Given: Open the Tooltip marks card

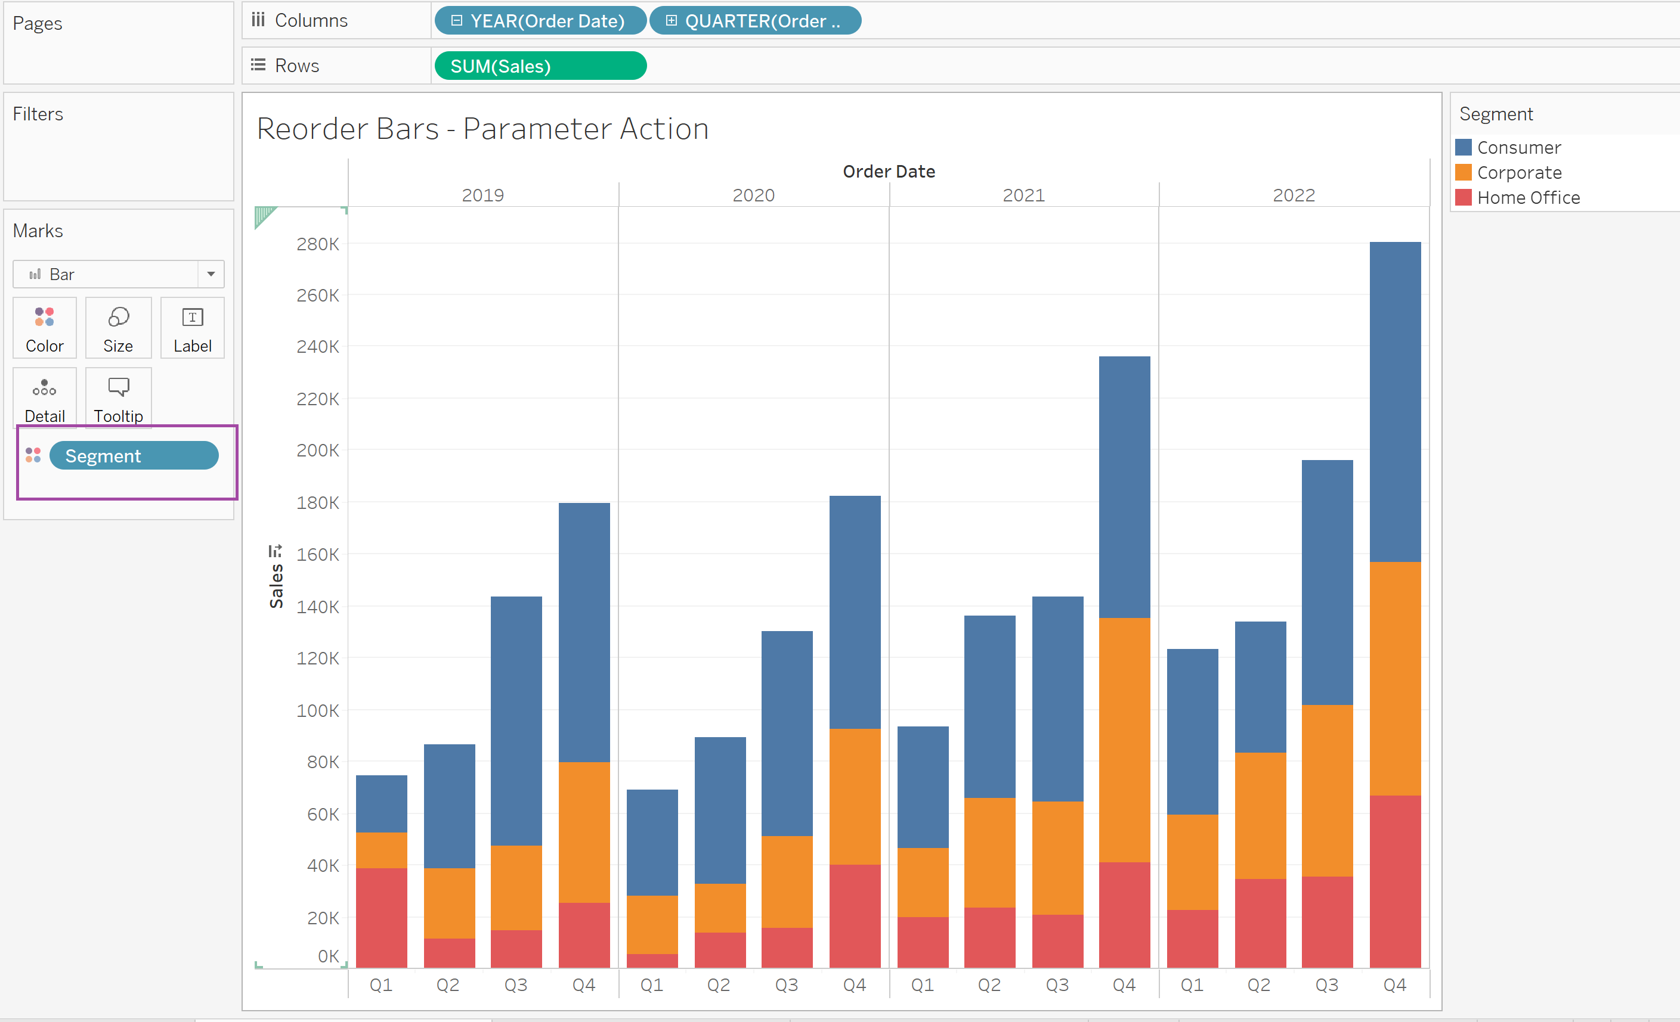Looking at the screenshot, I should (x=118, y=398).
